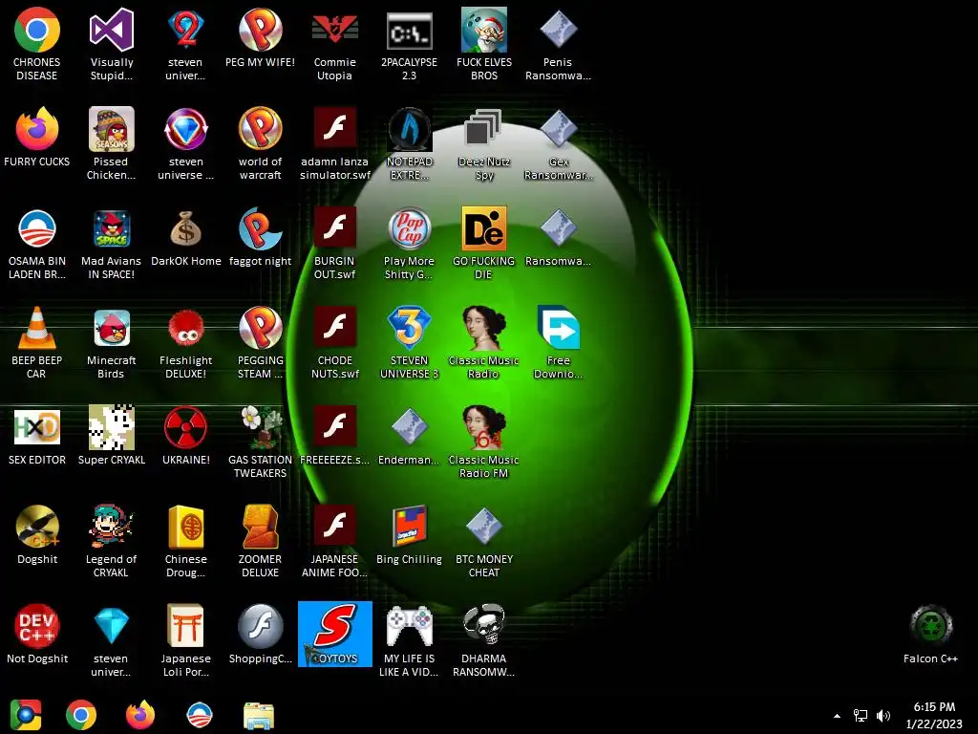Select the JAPANESE ANIME FOO... Flash file

point(335,526)
